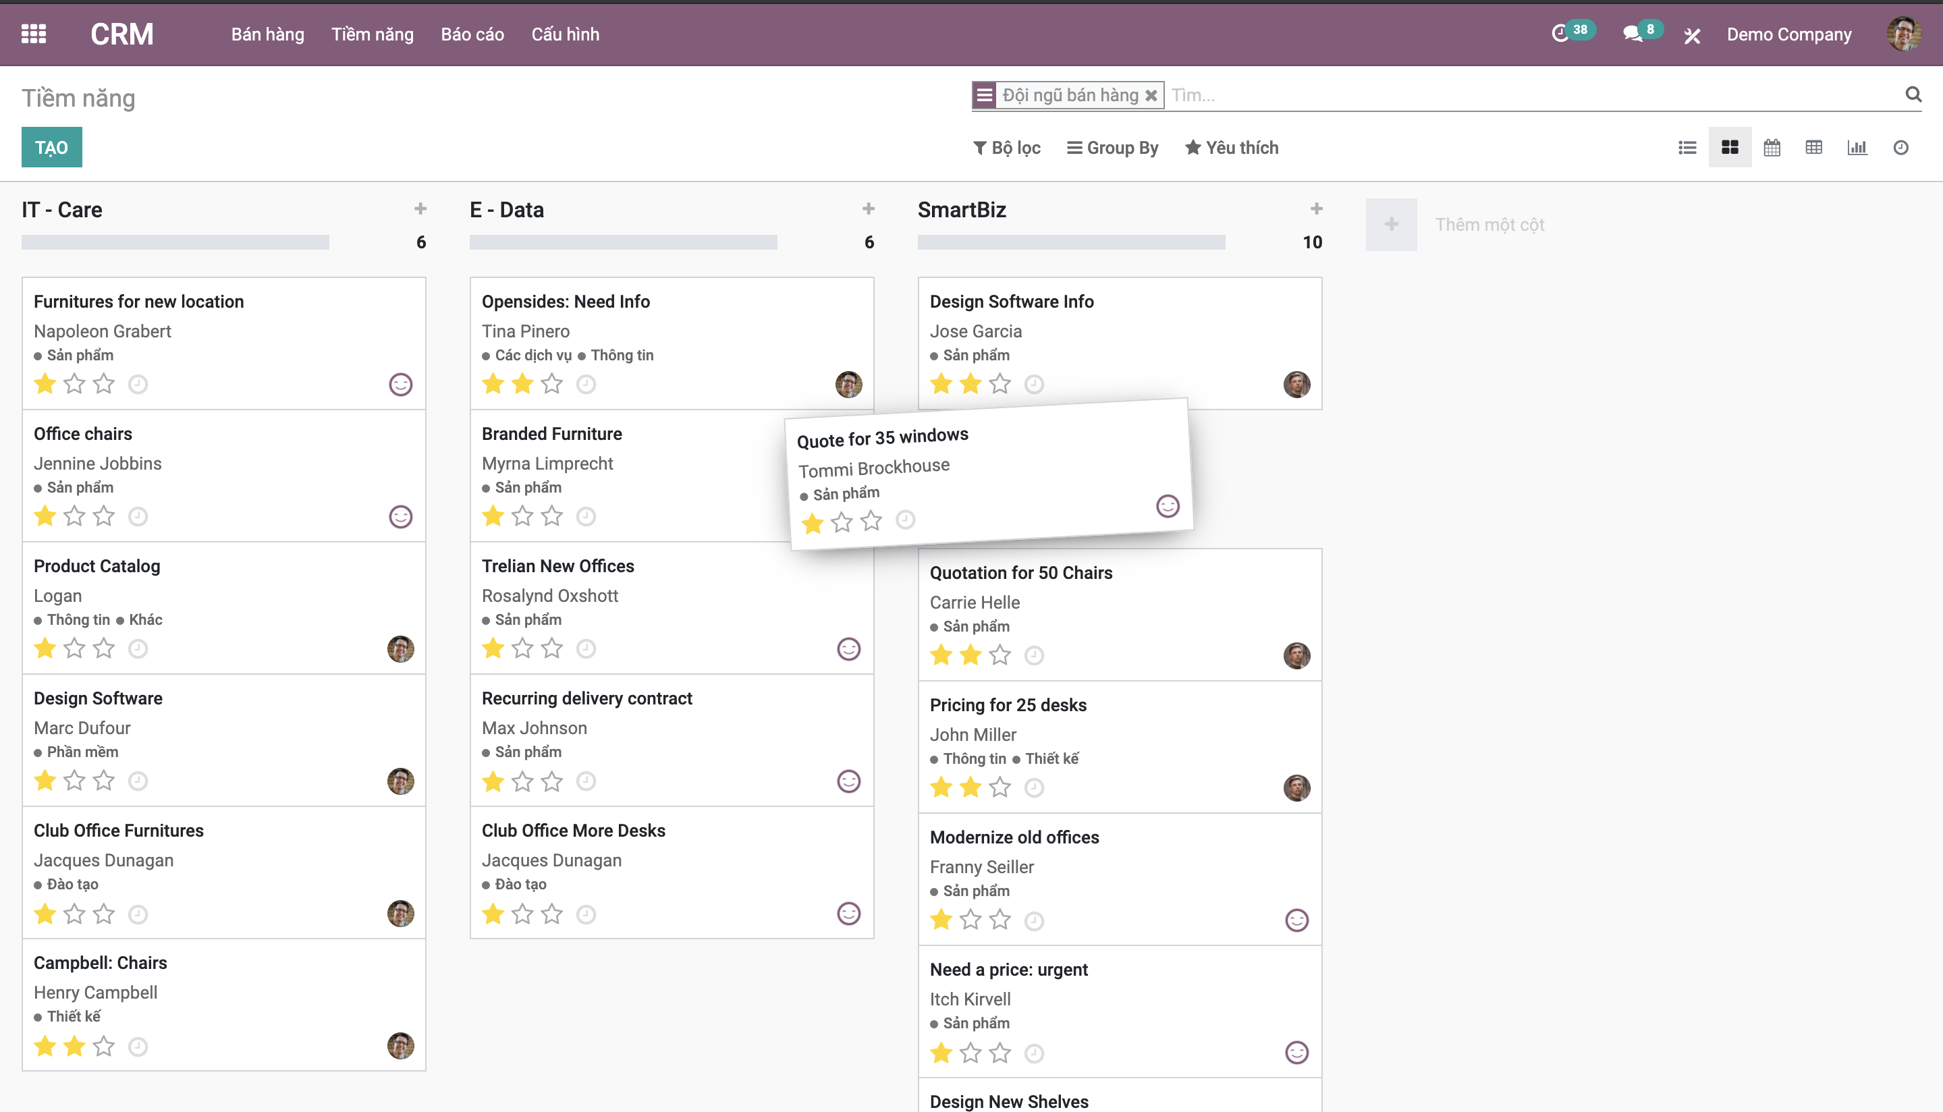Set second star on Branded Furniture card
The image size is (1943, 1112).
522,516
